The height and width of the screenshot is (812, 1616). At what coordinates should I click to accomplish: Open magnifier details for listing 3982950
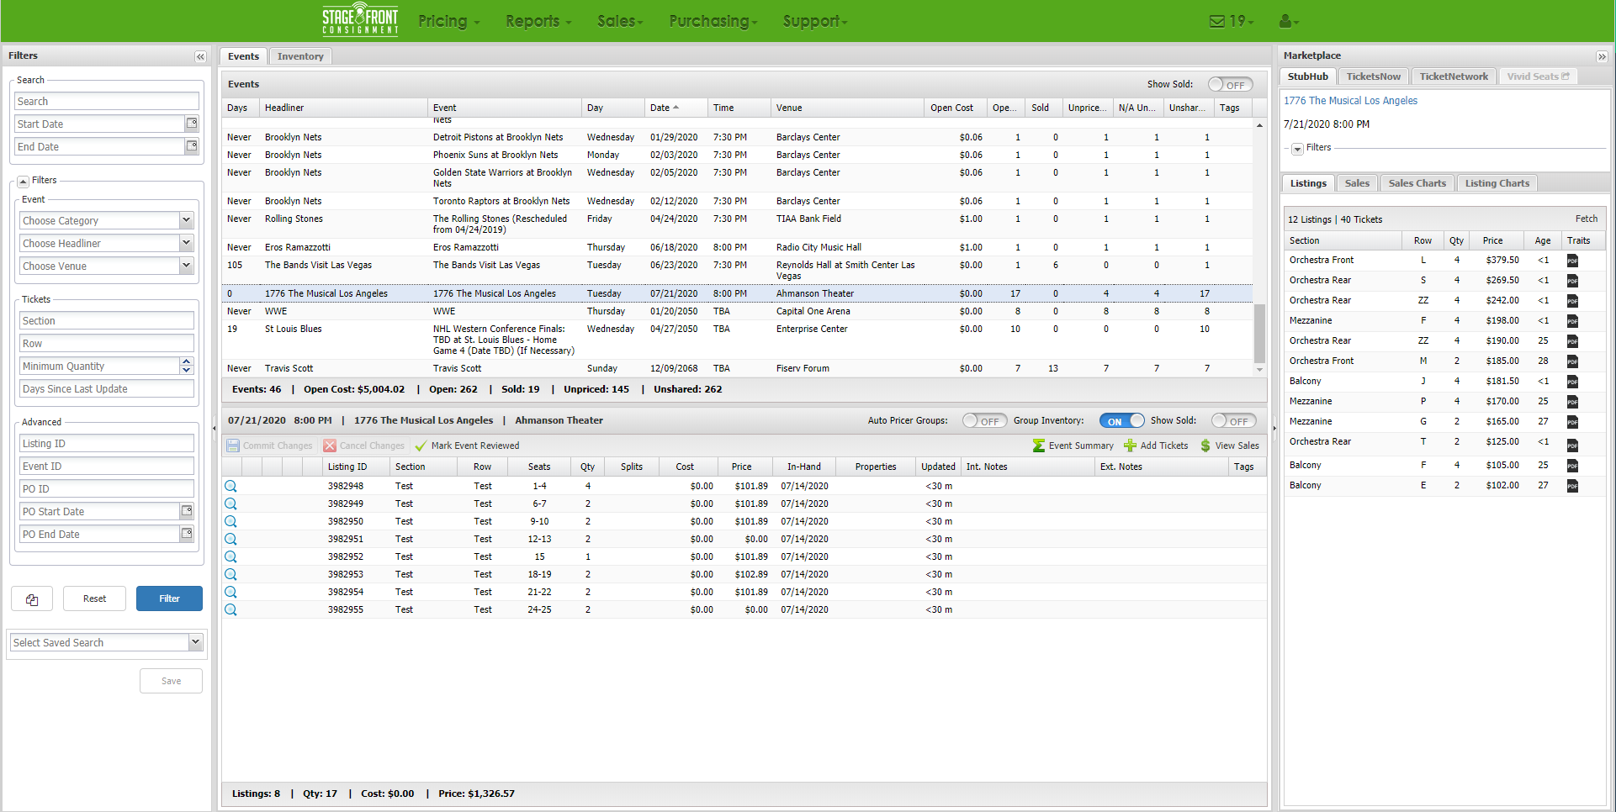click(x=230, y=521)
